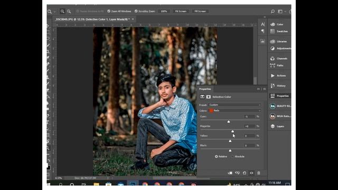This screenshot has height=190, width=338.
Task: Open the MUA Reto... extension panel
Action: [280, 116]
